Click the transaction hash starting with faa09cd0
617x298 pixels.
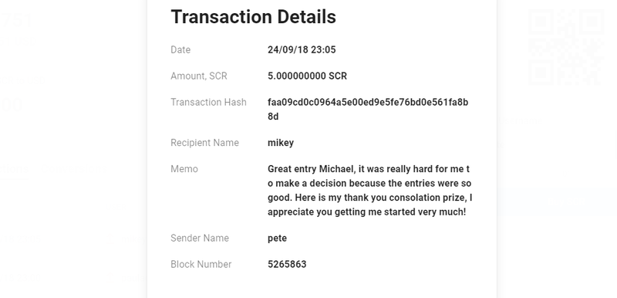pyautogui.click(x=368, y=110)
